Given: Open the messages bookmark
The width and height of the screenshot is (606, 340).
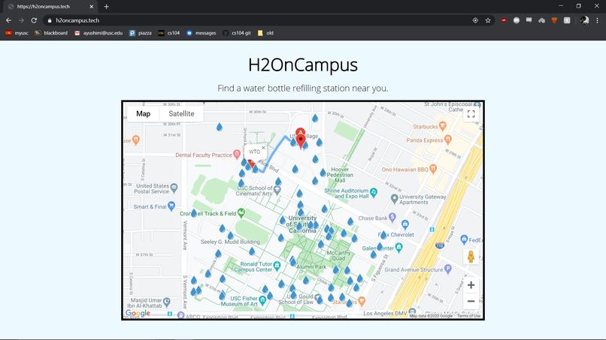Looking at the screenshot, I should pyautogui.click(x=201, y=33).
